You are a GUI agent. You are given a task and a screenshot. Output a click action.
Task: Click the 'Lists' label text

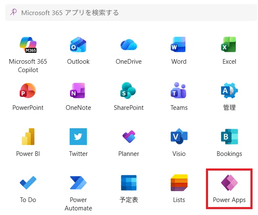(x=179, y=200)
